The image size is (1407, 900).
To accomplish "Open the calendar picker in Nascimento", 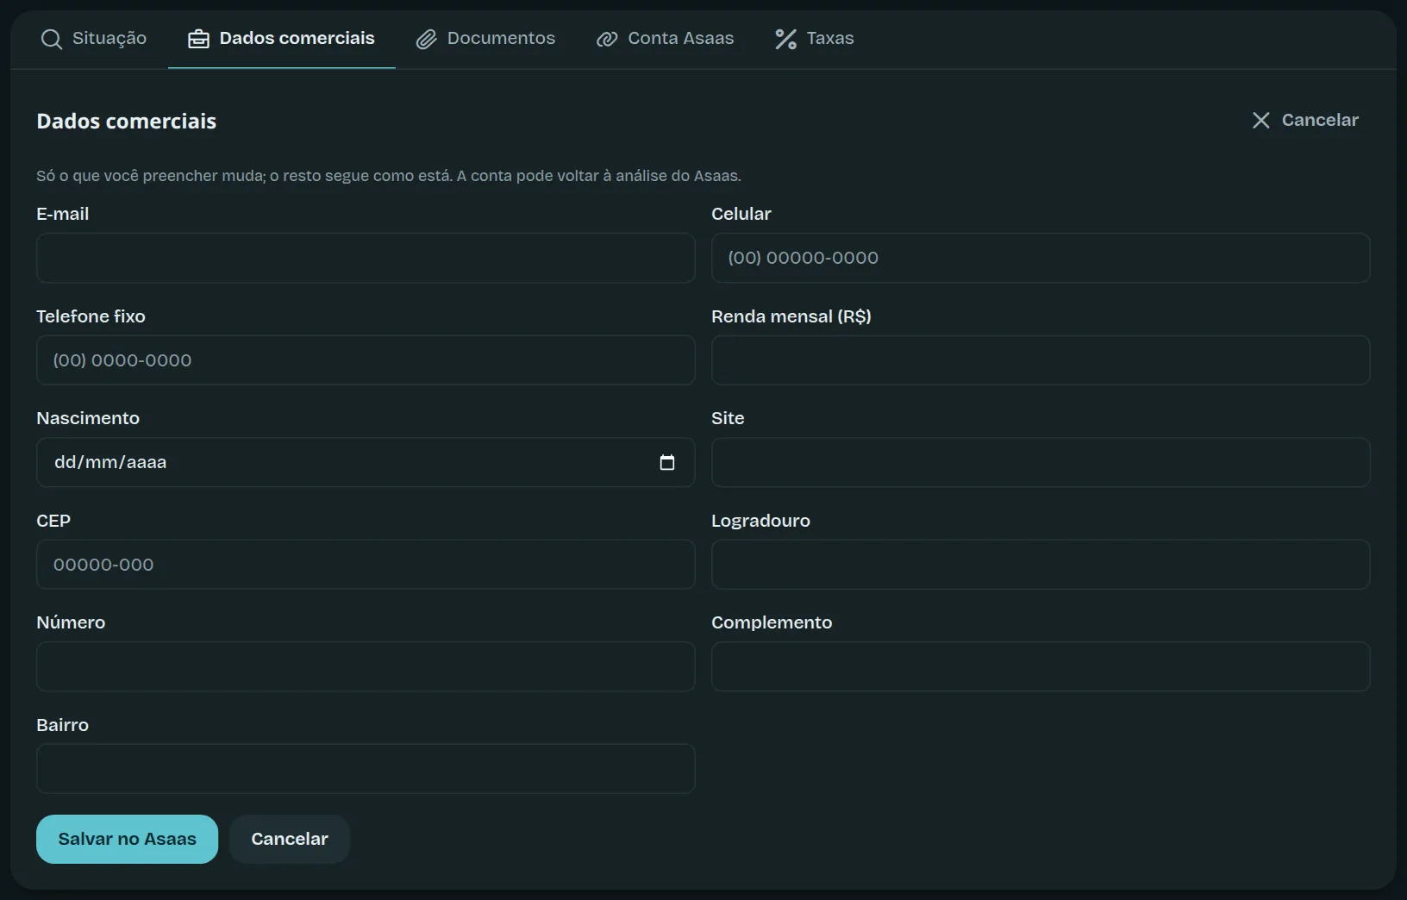I will 666,463.
